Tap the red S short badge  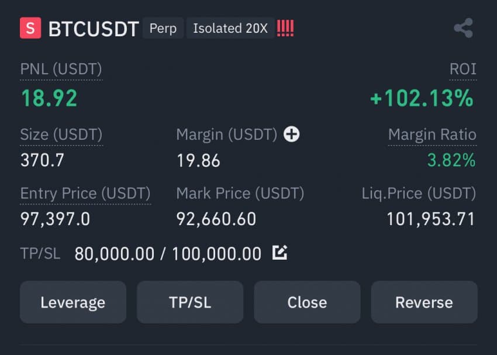[30, 28]
